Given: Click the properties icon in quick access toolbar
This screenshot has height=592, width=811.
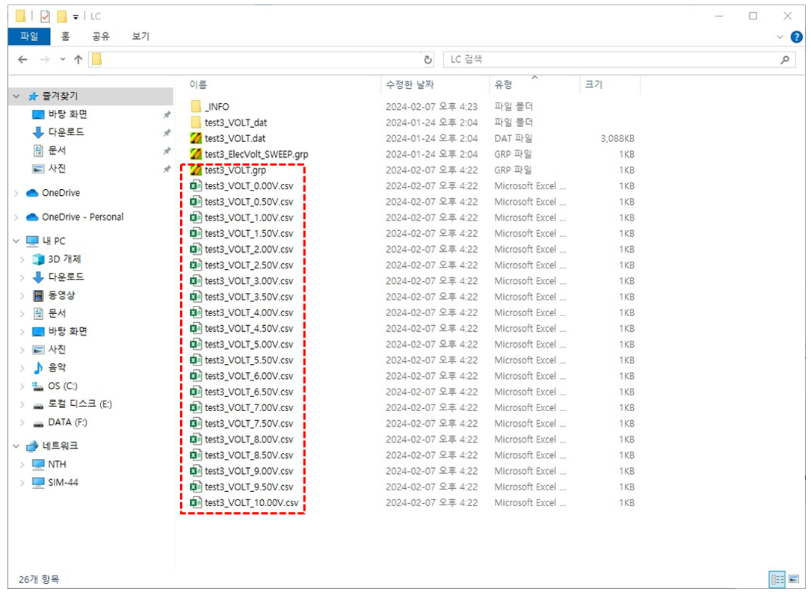Looking at the screenshot, I should 45,16.
